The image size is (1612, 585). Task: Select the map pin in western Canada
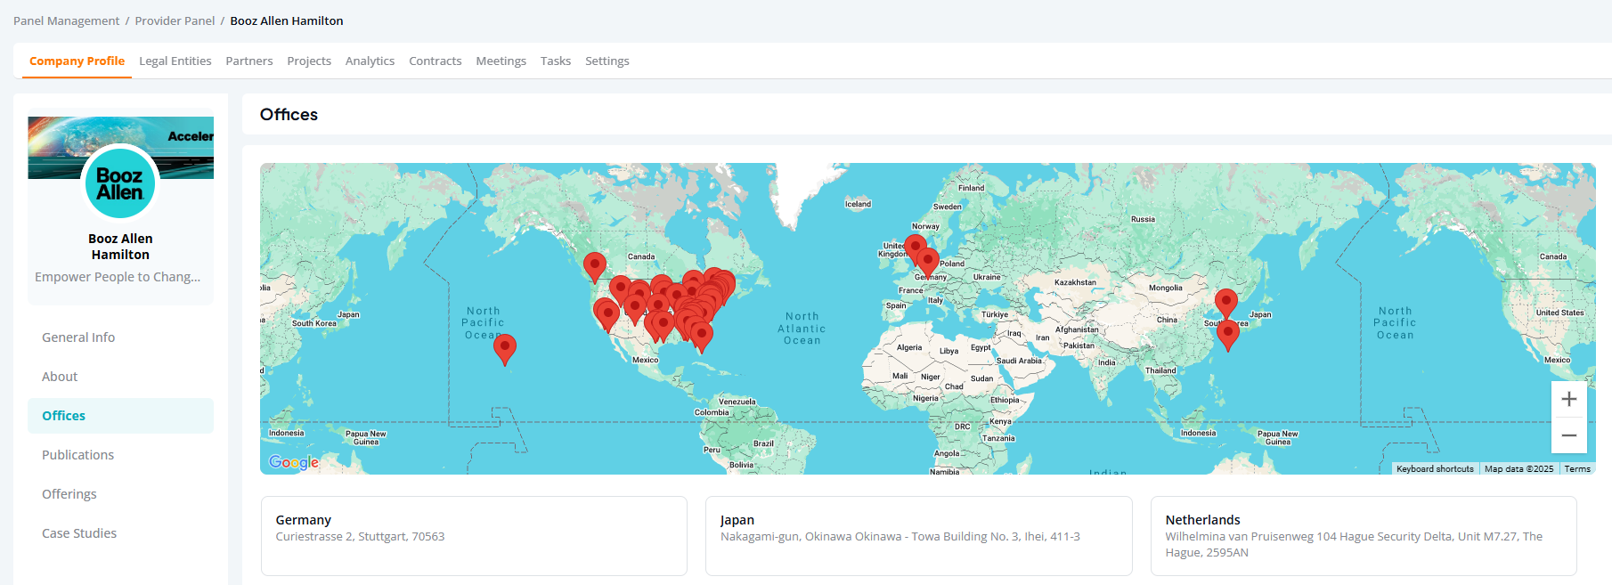(595, 267)
